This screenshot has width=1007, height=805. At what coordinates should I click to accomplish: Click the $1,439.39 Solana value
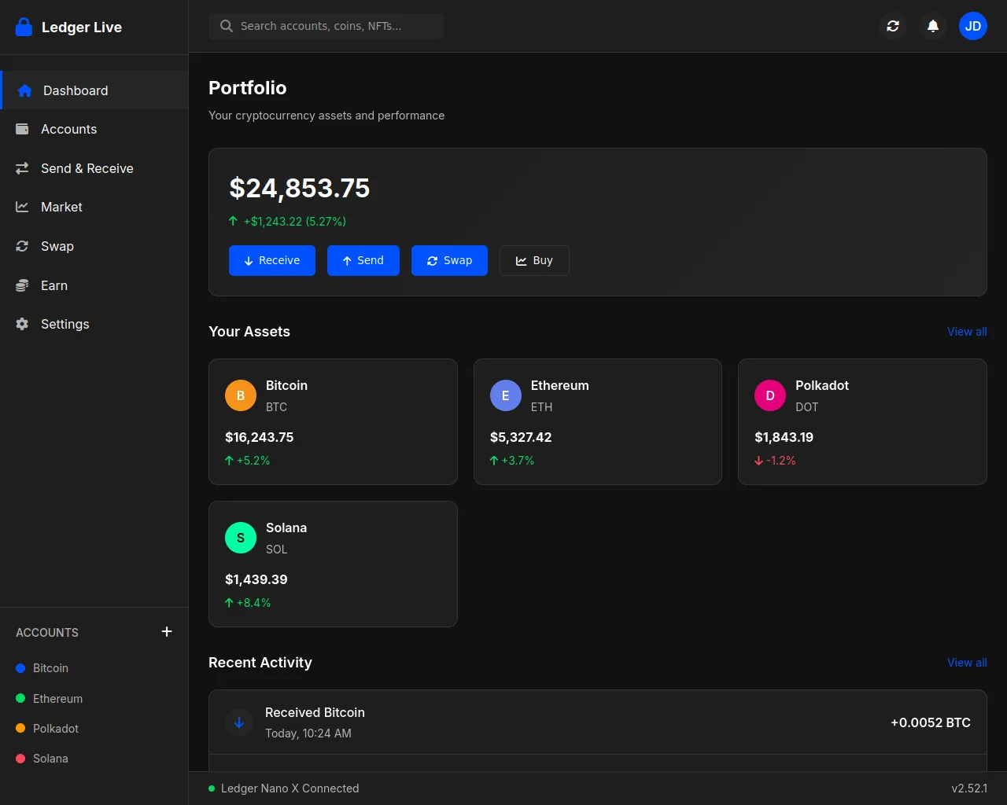[x=256, y=579]
